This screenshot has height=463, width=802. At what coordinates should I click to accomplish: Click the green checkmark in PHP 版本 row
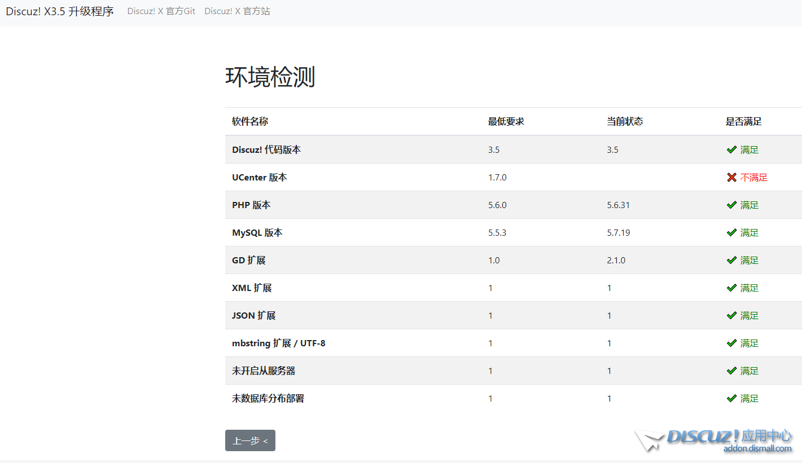point(731,205)
